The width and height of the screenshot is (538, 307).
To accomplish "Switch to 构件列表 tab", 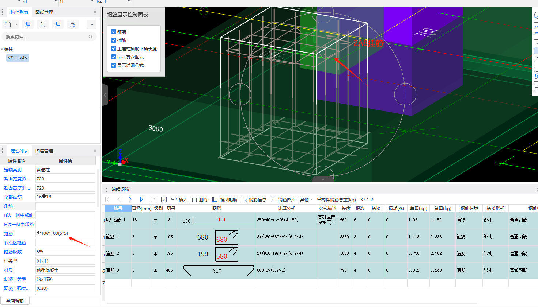I will [19, 12].
